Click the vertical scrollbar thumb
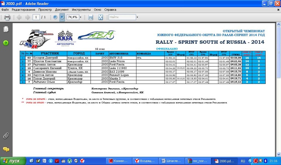This screenshot has width=281, height=165. (x=279, y=52)
